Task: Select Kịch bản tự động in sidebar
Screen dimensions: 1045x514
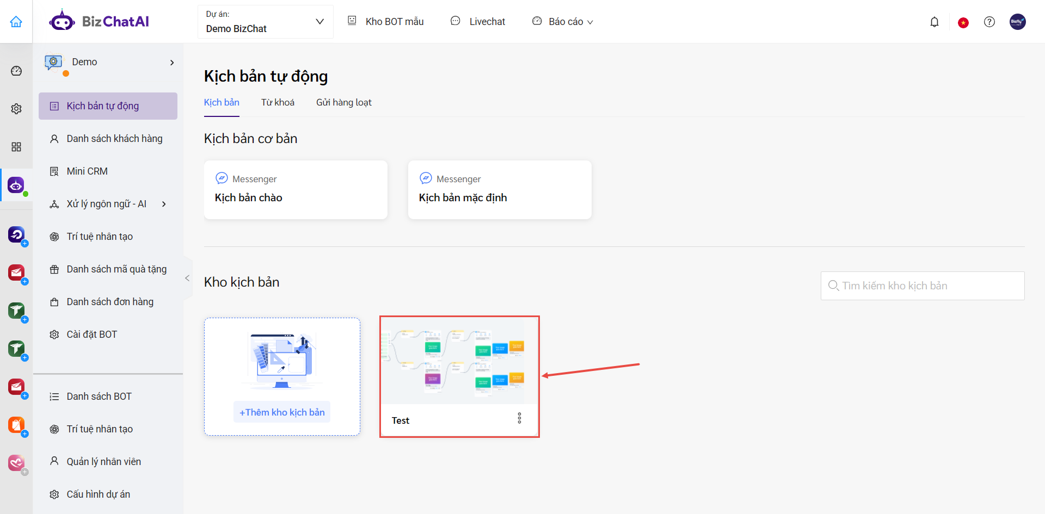Action: point(108,106)
